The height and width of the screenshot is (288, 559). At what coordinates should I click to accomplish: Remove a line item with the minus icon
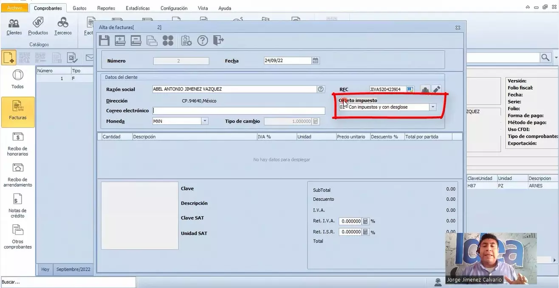pyautogui.click(x=136, y=40)
